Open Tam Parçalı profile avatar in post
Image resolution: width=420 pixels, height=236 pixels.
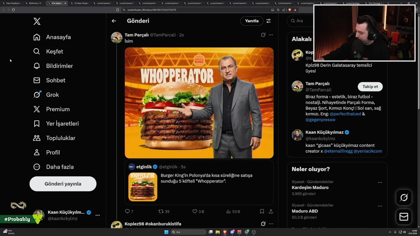pyautogui.click(x=116, y=38)
